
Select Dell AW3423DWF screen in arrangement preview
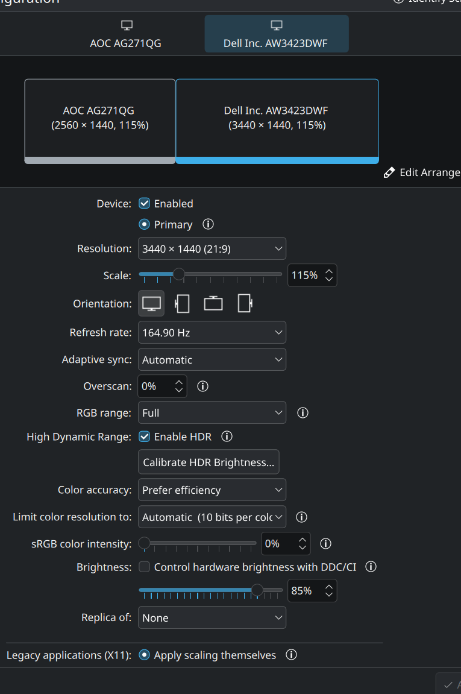point(277,121)
